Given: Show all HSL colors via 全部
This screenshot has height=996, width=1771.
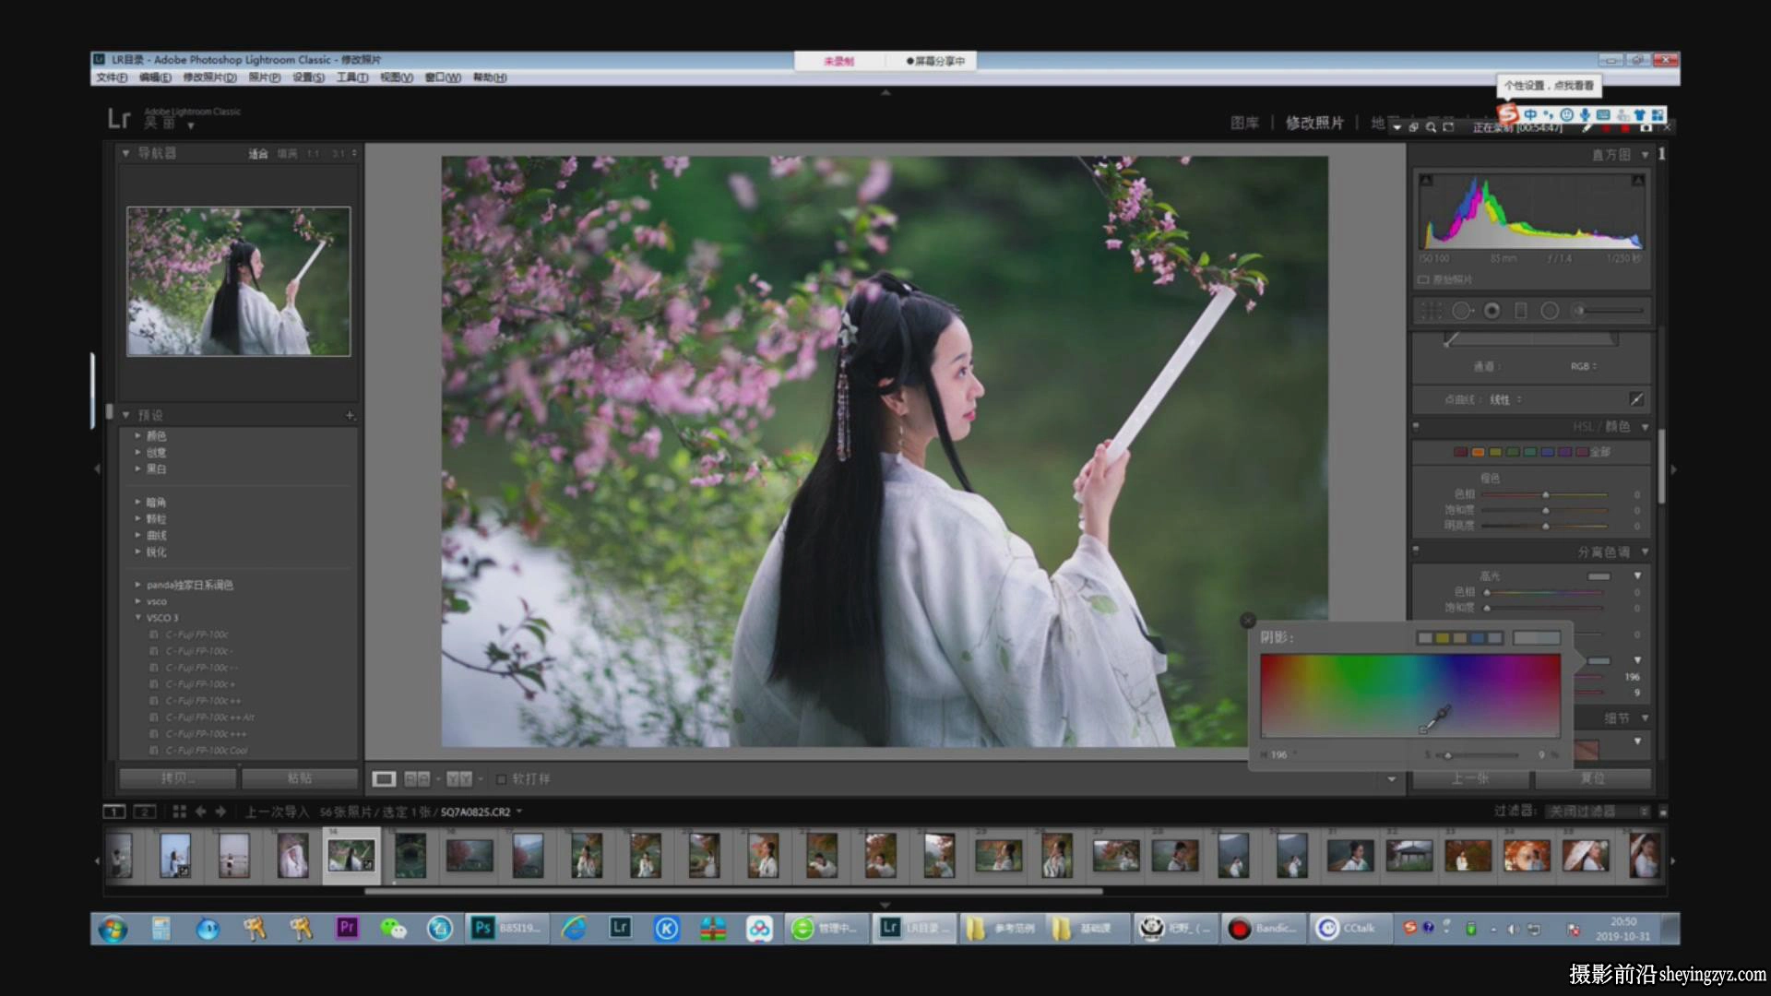Looking at the screenshot, I should pos(1599,452).
